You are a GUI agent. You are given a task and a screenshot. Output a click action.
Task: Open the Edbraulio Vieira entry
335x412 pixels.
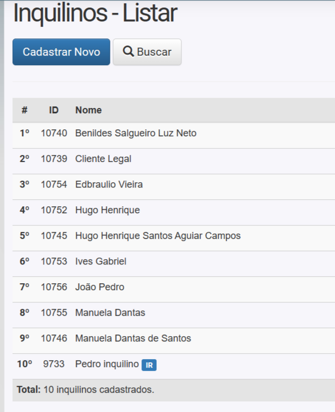109,184
